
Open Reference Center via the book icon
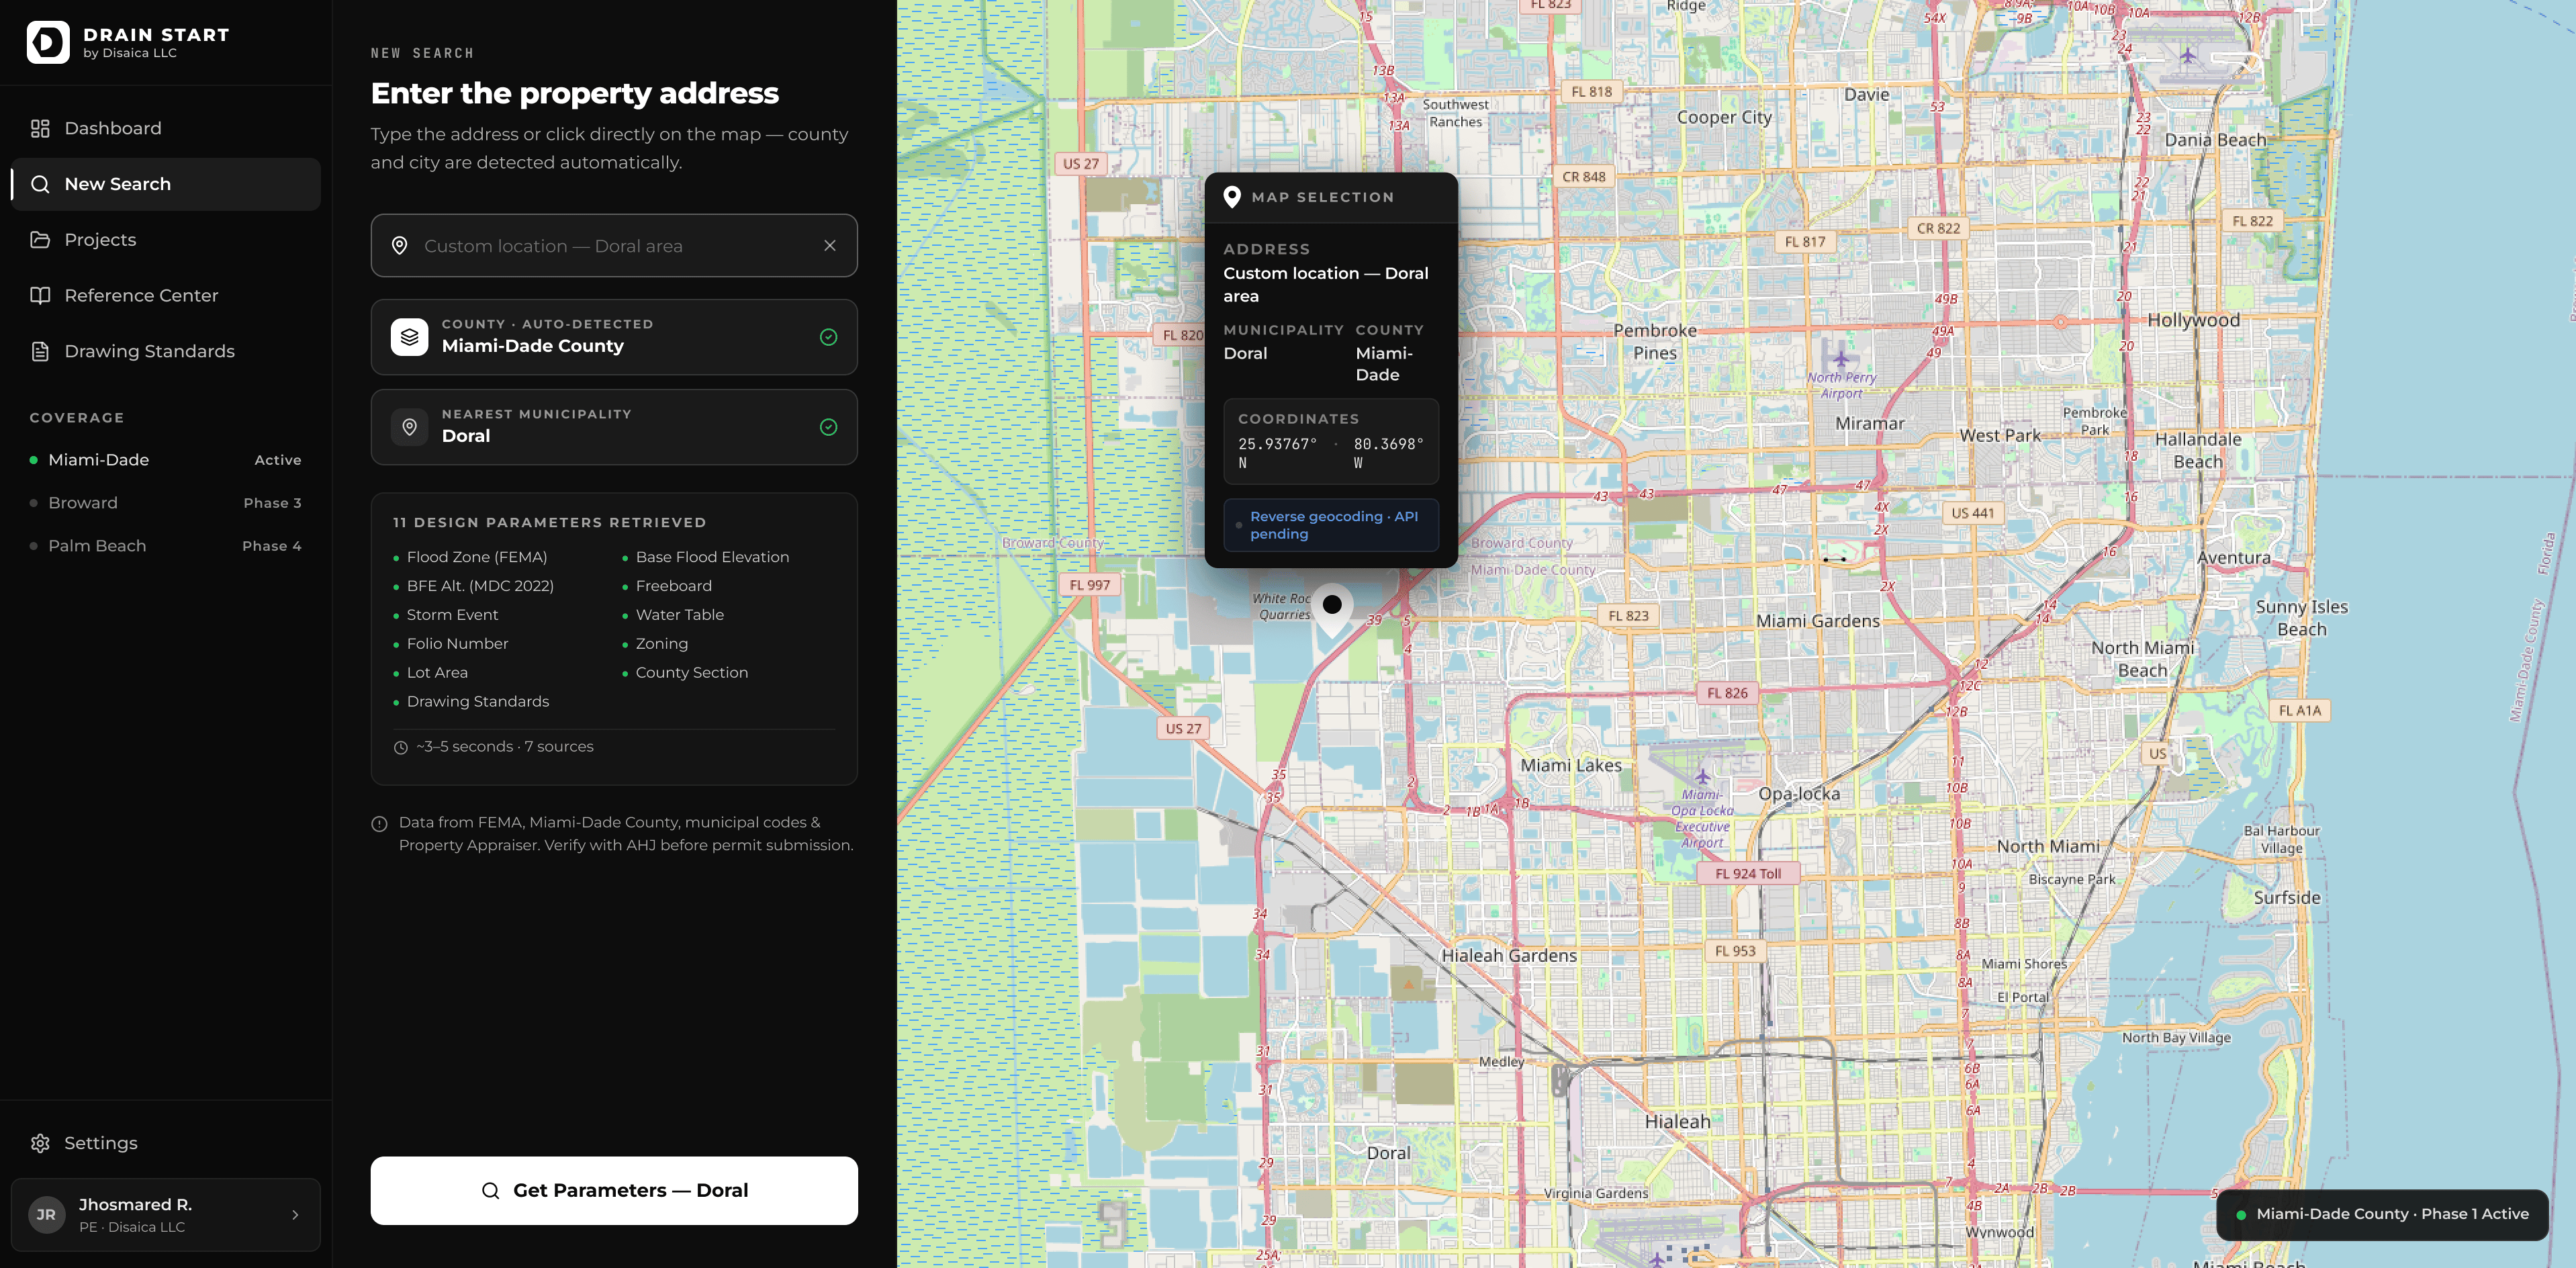point(40,295)
